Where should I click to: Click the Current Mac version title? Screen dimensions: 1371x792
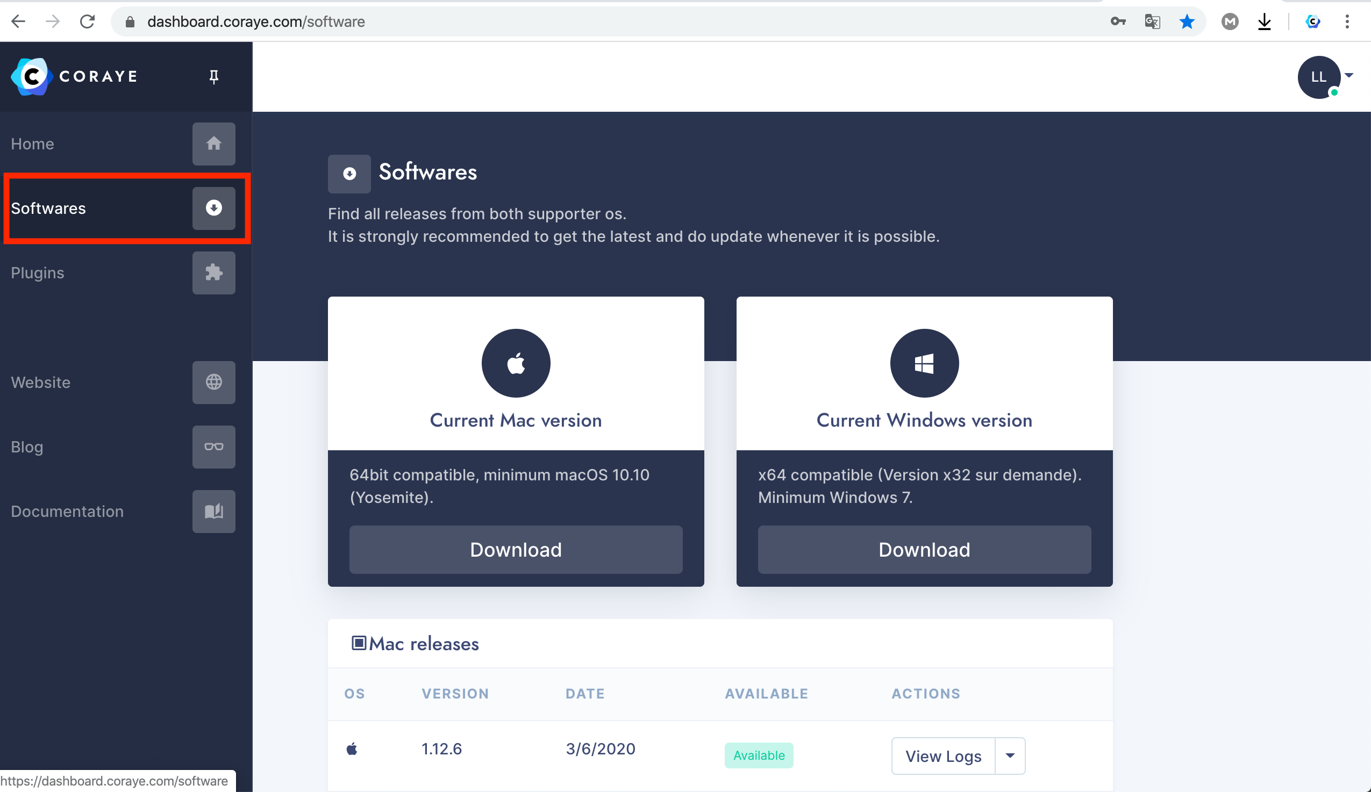pyautogui.click(x=516, y=420)
